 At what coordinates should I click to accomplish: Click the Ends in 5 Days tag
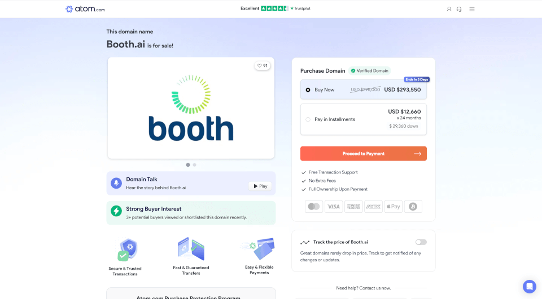point(417,79)
